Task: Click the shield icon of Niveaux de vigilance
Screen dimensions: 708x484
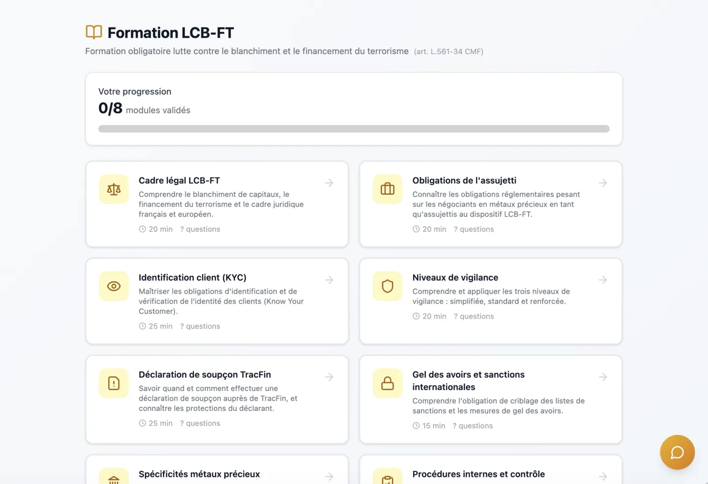Action: tap(387, 286)
